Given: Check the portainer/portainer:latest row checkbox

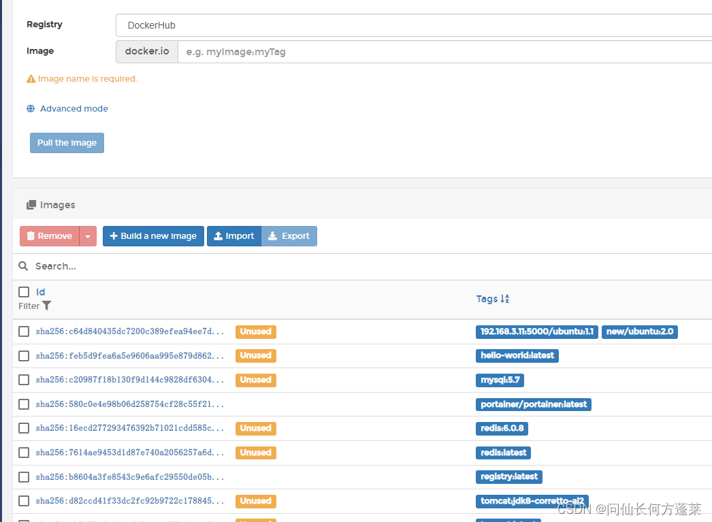Looking at the screenshot, I should tap(24, 404).
